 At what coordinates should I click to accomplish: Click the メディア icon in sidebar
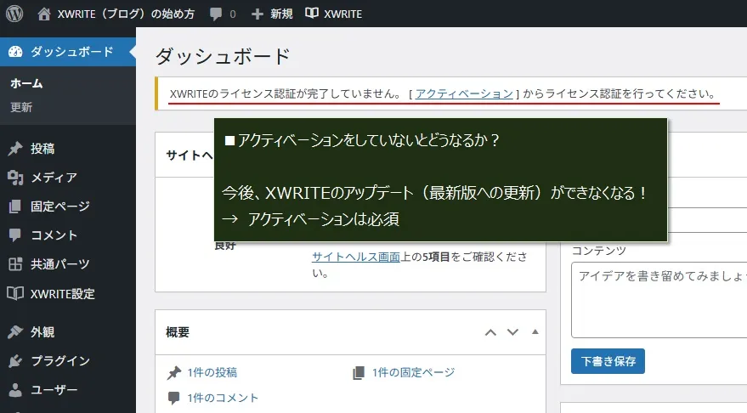[x=15, y=178]
